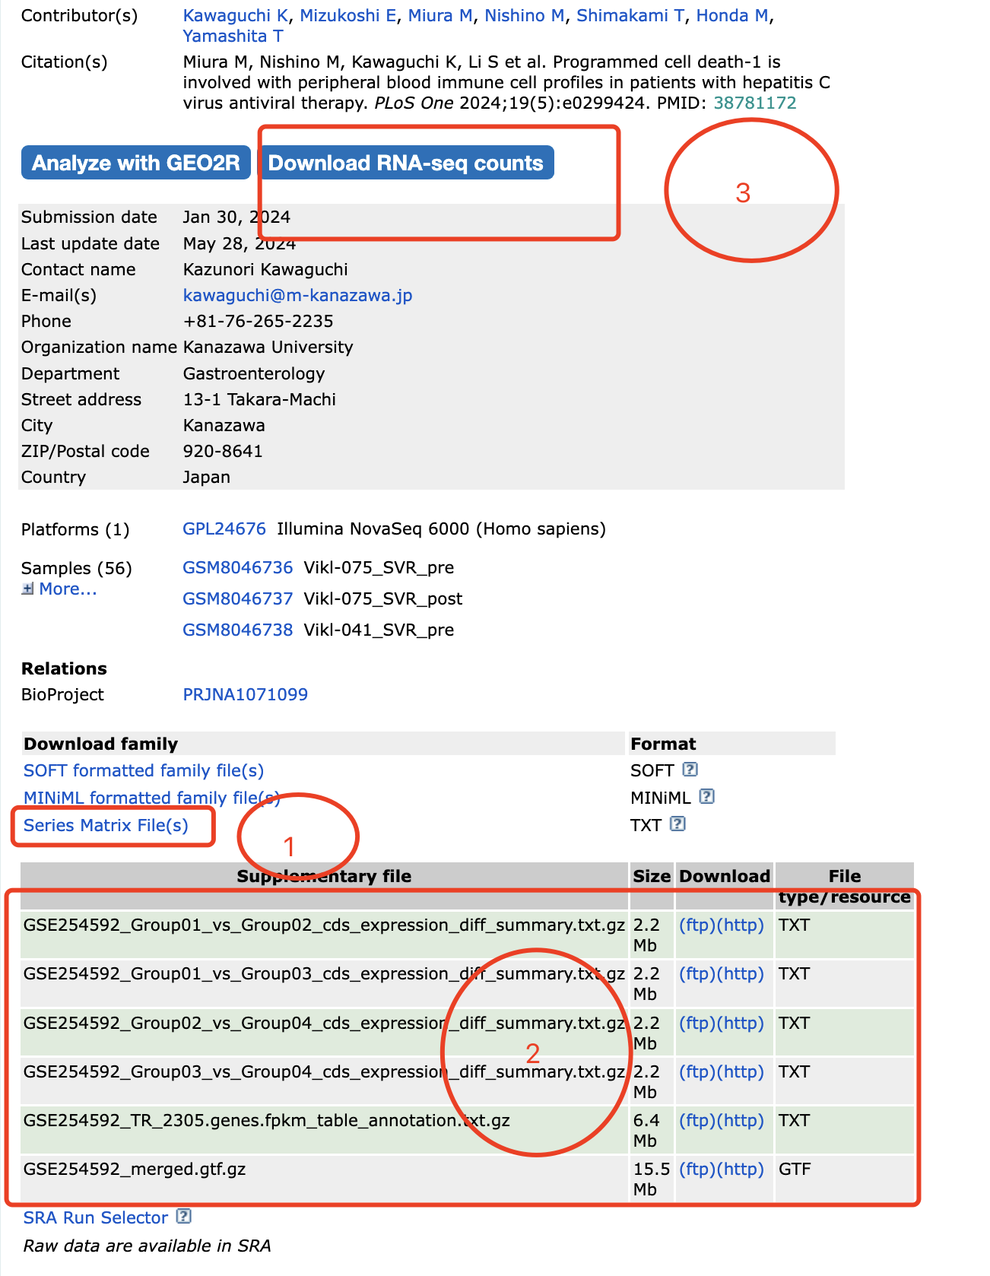Select Group03_vs_Group04 diff summary file name
Viewport: 990px width, 1276px height.
click(x=325, y=1071)
